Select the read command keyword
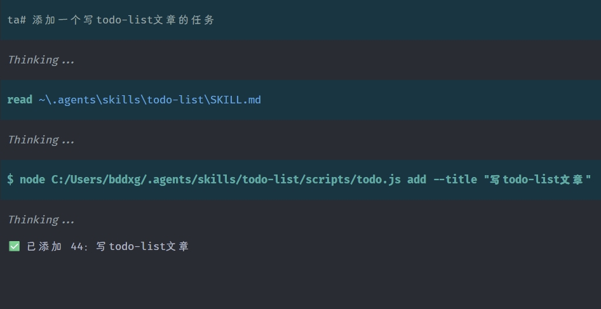The height and width of the screenshot is (309, 601). [20, 100]
